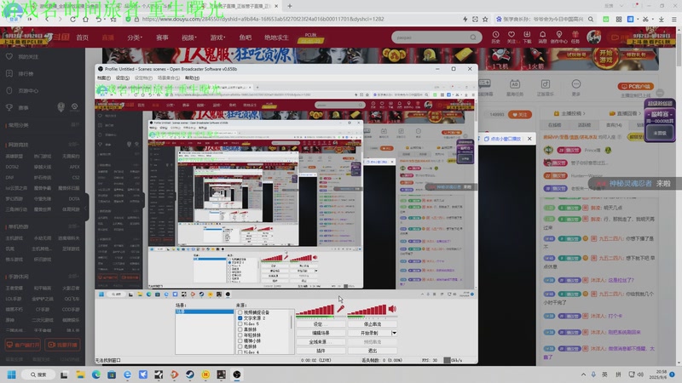Click the 开始录制 button in OBS
The width and height of the screenshot is (682, 383).
click(x=369, y=333)
